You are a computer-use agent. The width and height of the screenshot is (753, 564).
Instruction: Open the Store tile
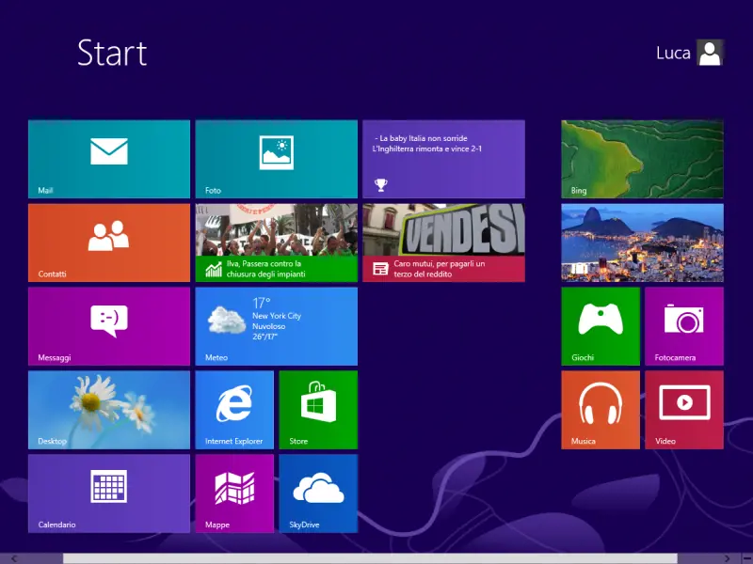coord(318,410)
